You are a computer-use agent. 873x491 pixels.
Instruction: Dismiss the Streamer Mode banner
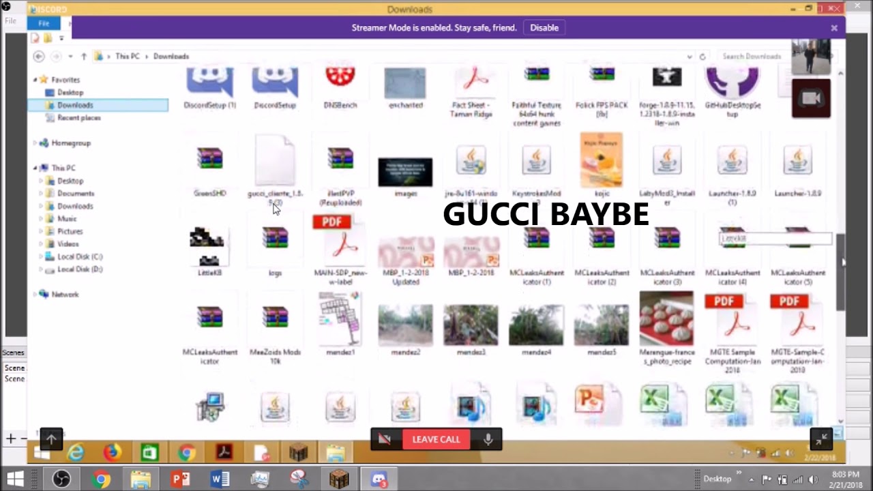833,28
